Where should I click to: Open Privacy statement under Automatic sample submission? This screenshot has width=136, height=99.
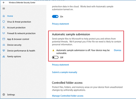pyautogui.click(x=60, y=65)
